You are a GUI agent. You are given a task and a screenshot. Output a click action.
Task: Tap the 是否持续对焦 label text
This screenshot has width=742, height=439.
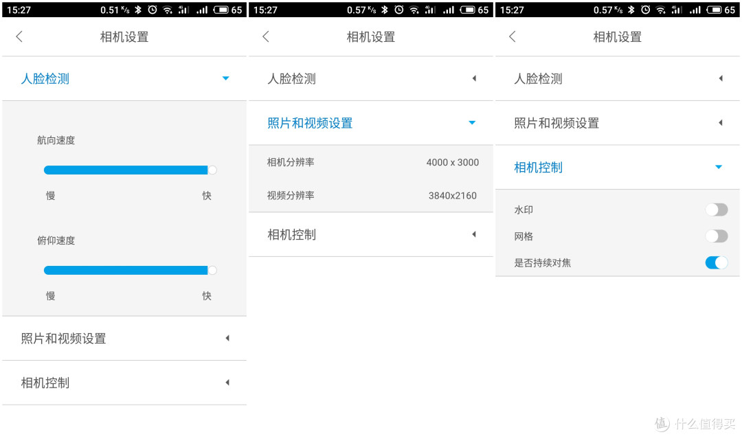[x=543, y=263]
